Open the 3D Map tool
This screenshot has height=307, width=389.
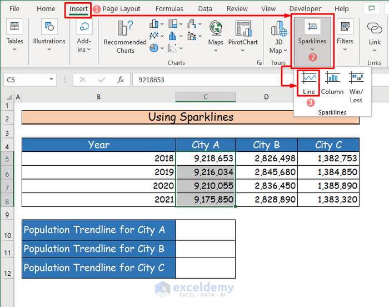pyautogui.click(x=278, y=38)
